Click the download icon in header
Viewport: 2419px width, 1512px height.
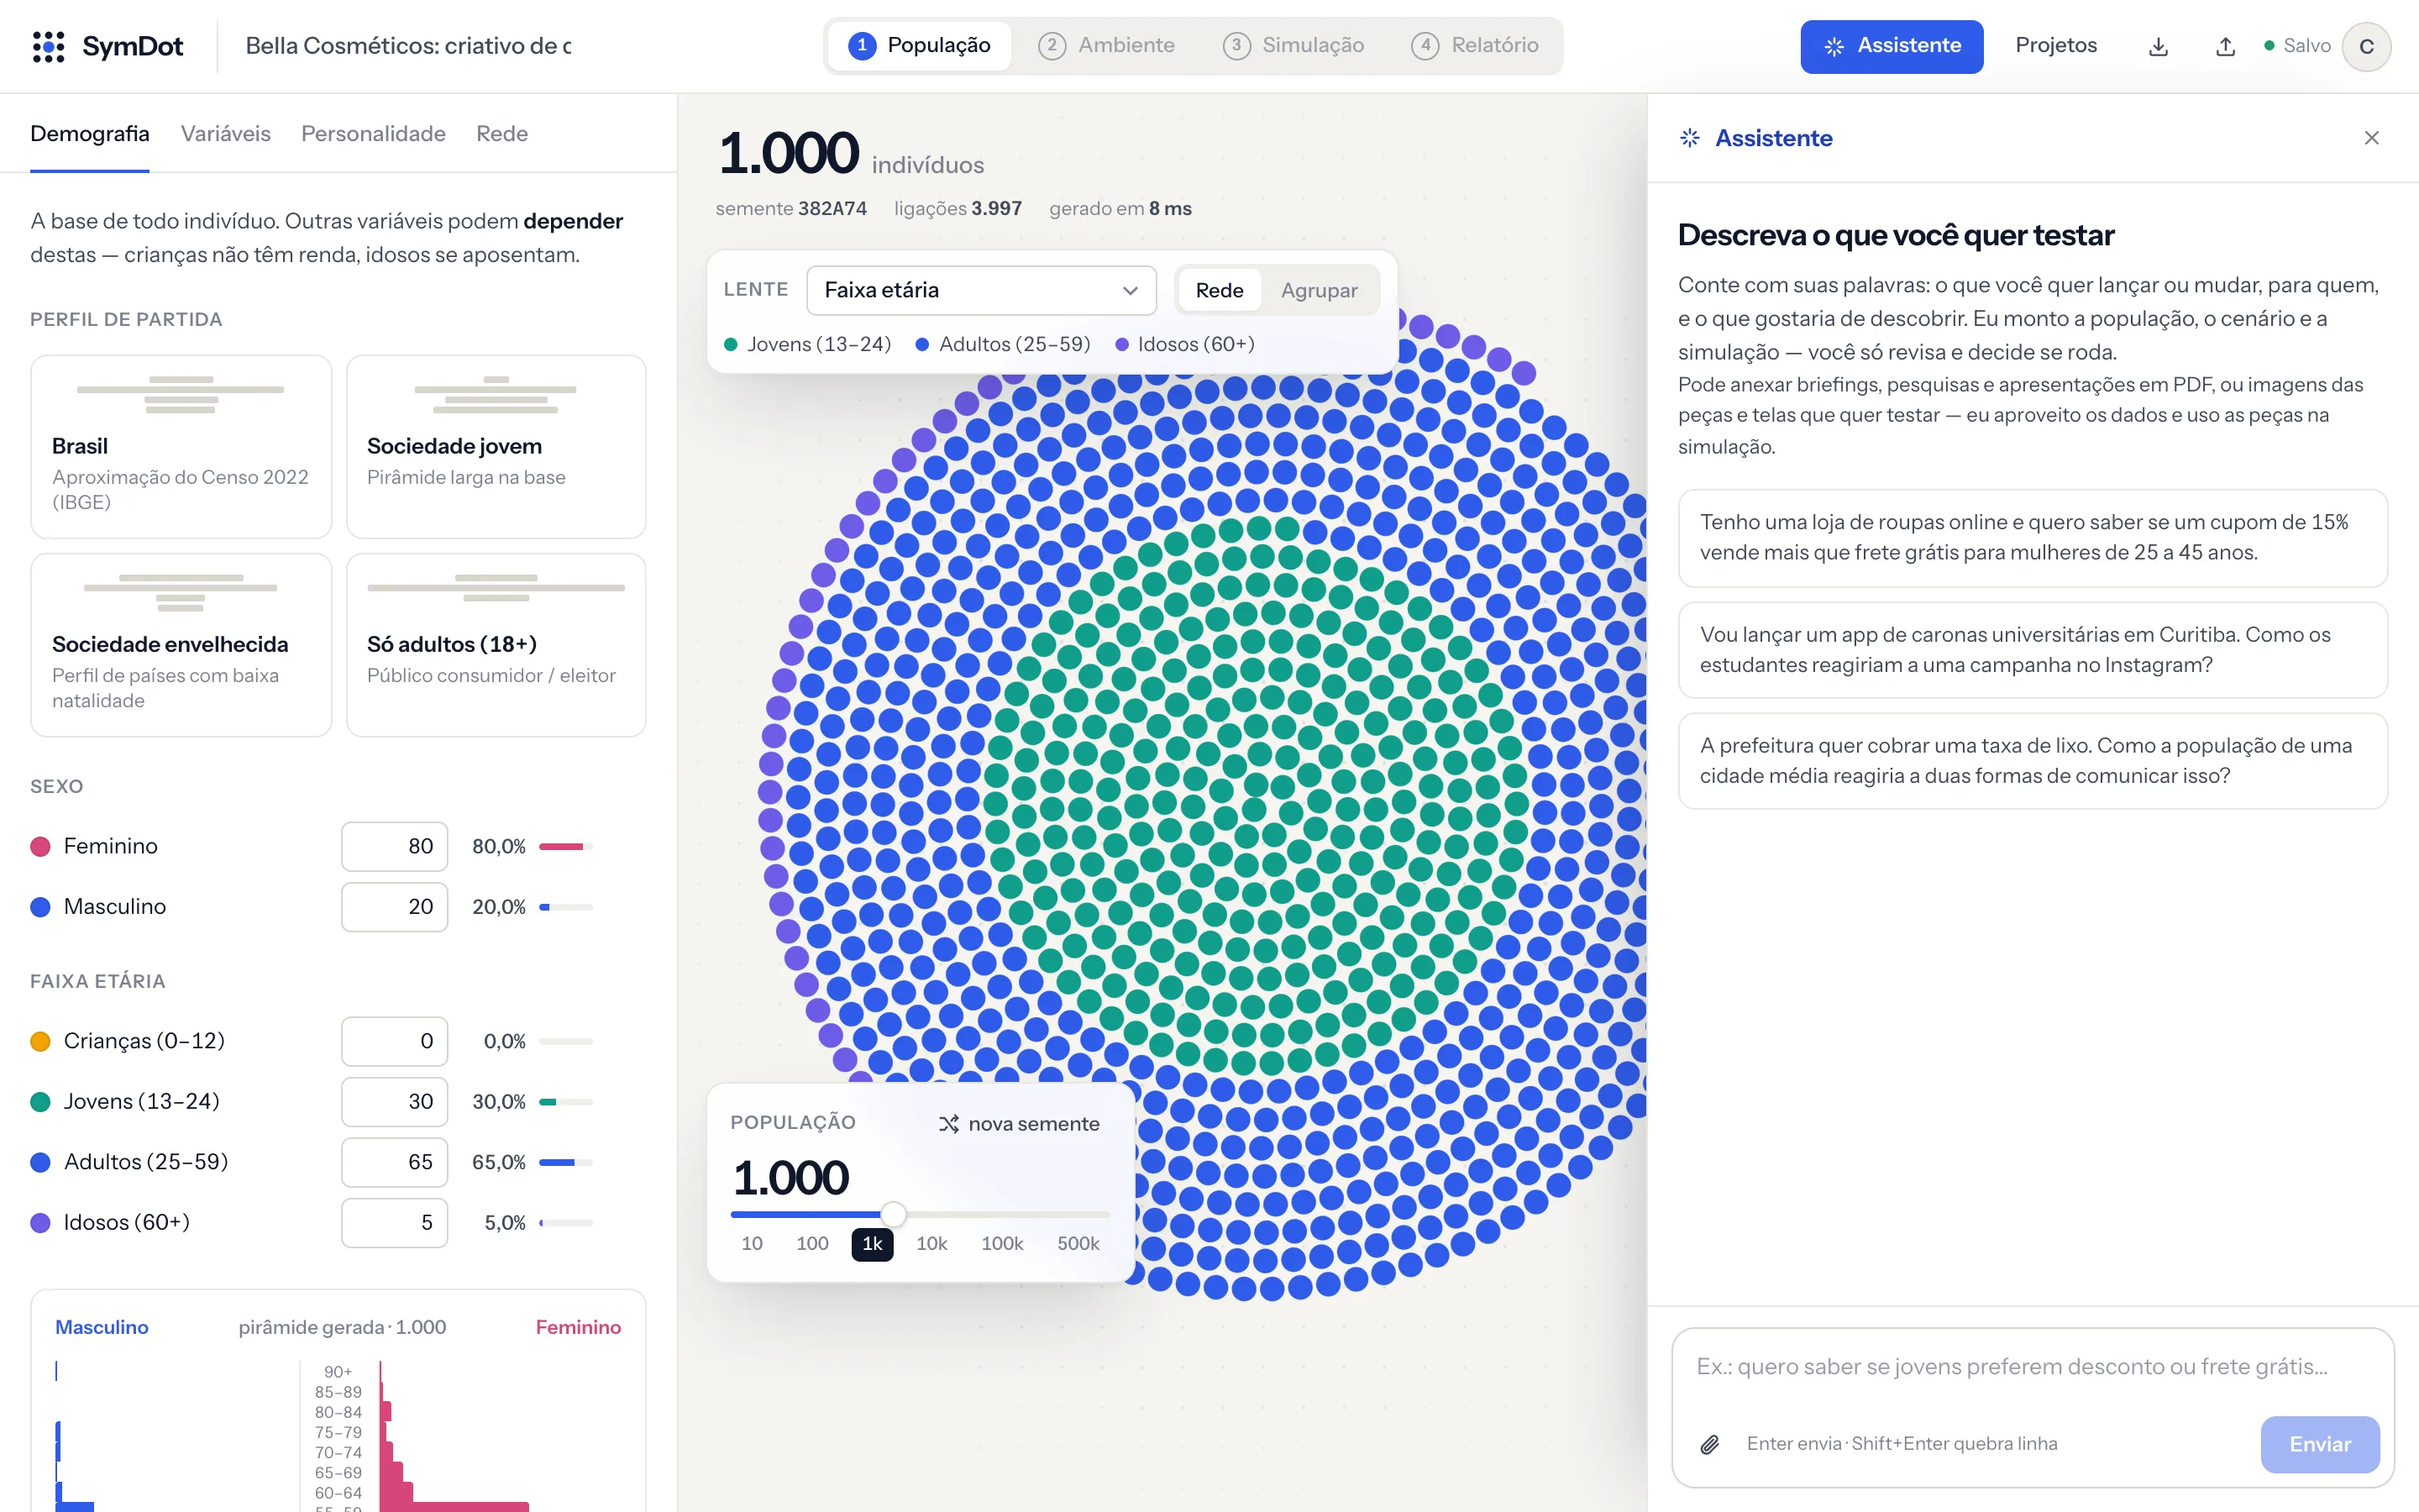[x=2158, y=46]
